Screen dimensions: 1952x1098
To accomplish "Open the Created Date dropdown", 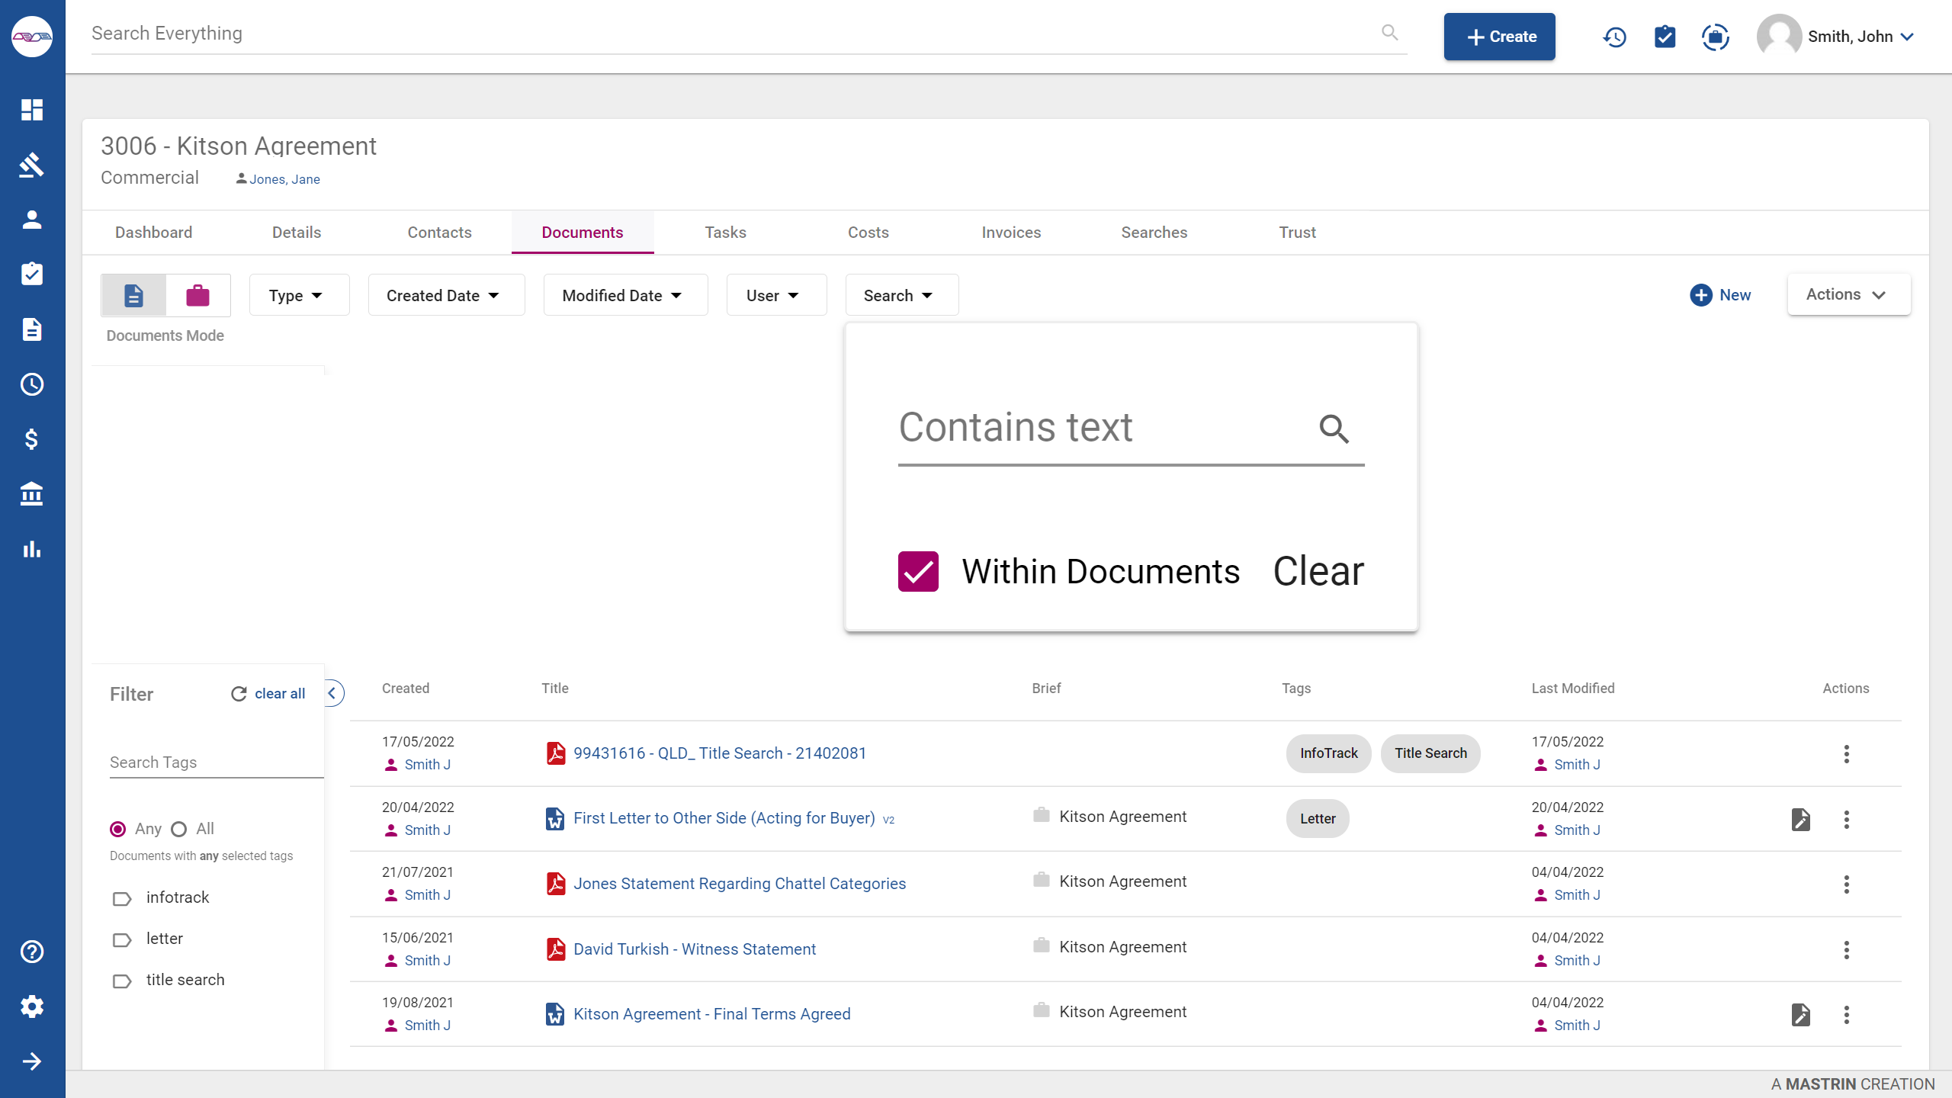I will 446,295.
